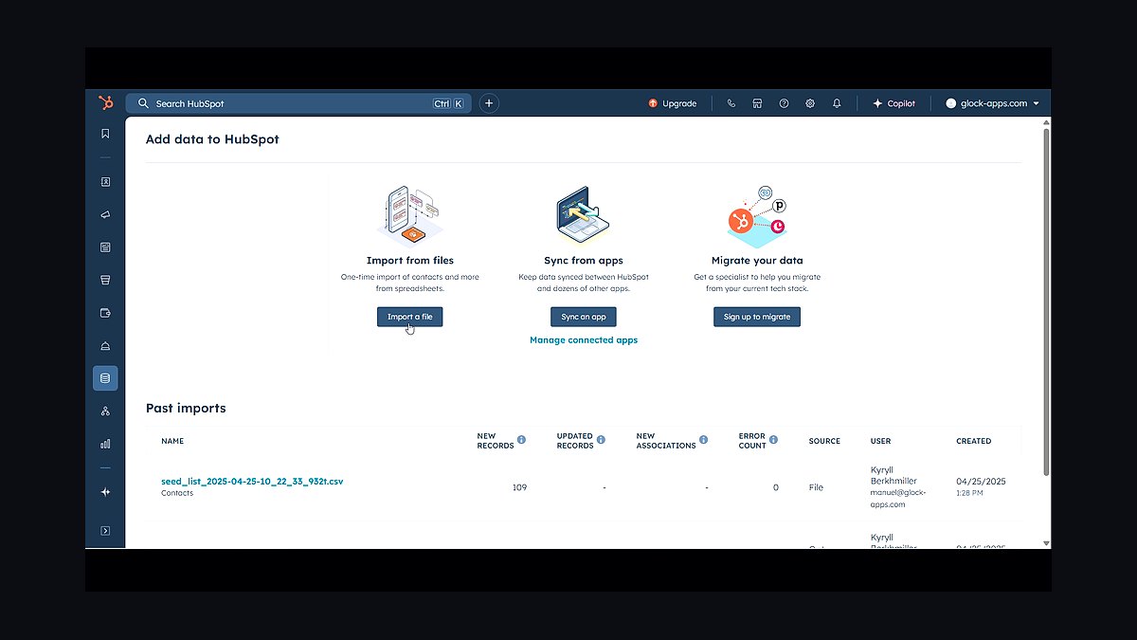Expand the left navigation sidebar
The image size is (1137, 640).
(x=105, y=531)
